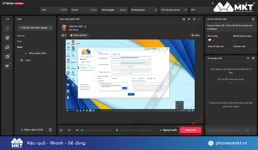Collapse the left sidebar with the arrow icon
The width and height of the screenshot is (258, 150).
coord(7,19)
